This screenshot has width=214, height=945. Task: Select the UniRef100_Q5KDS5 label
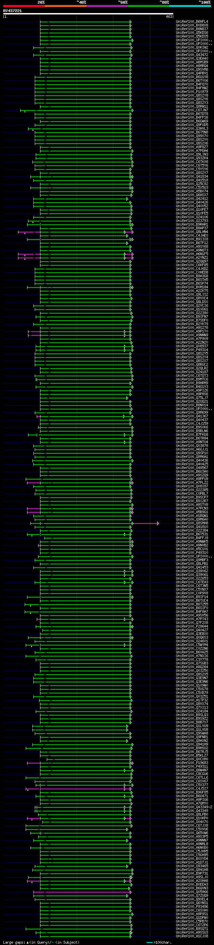pos(192,36)
